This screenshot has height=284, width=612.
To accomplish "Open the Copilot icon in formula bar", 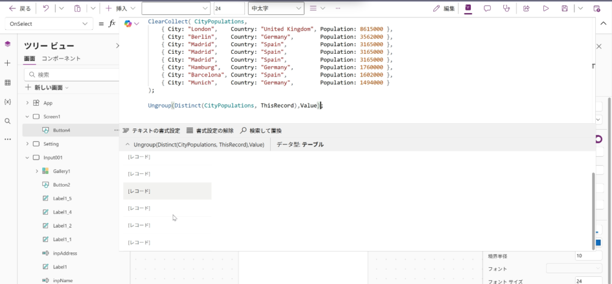I will tap(128, 23).
